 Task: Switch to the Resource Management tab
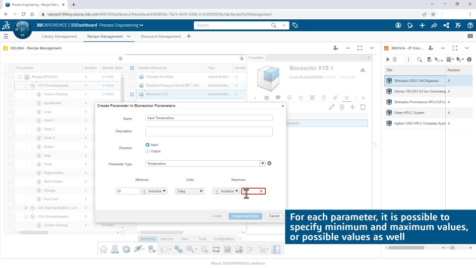point(161,36)
